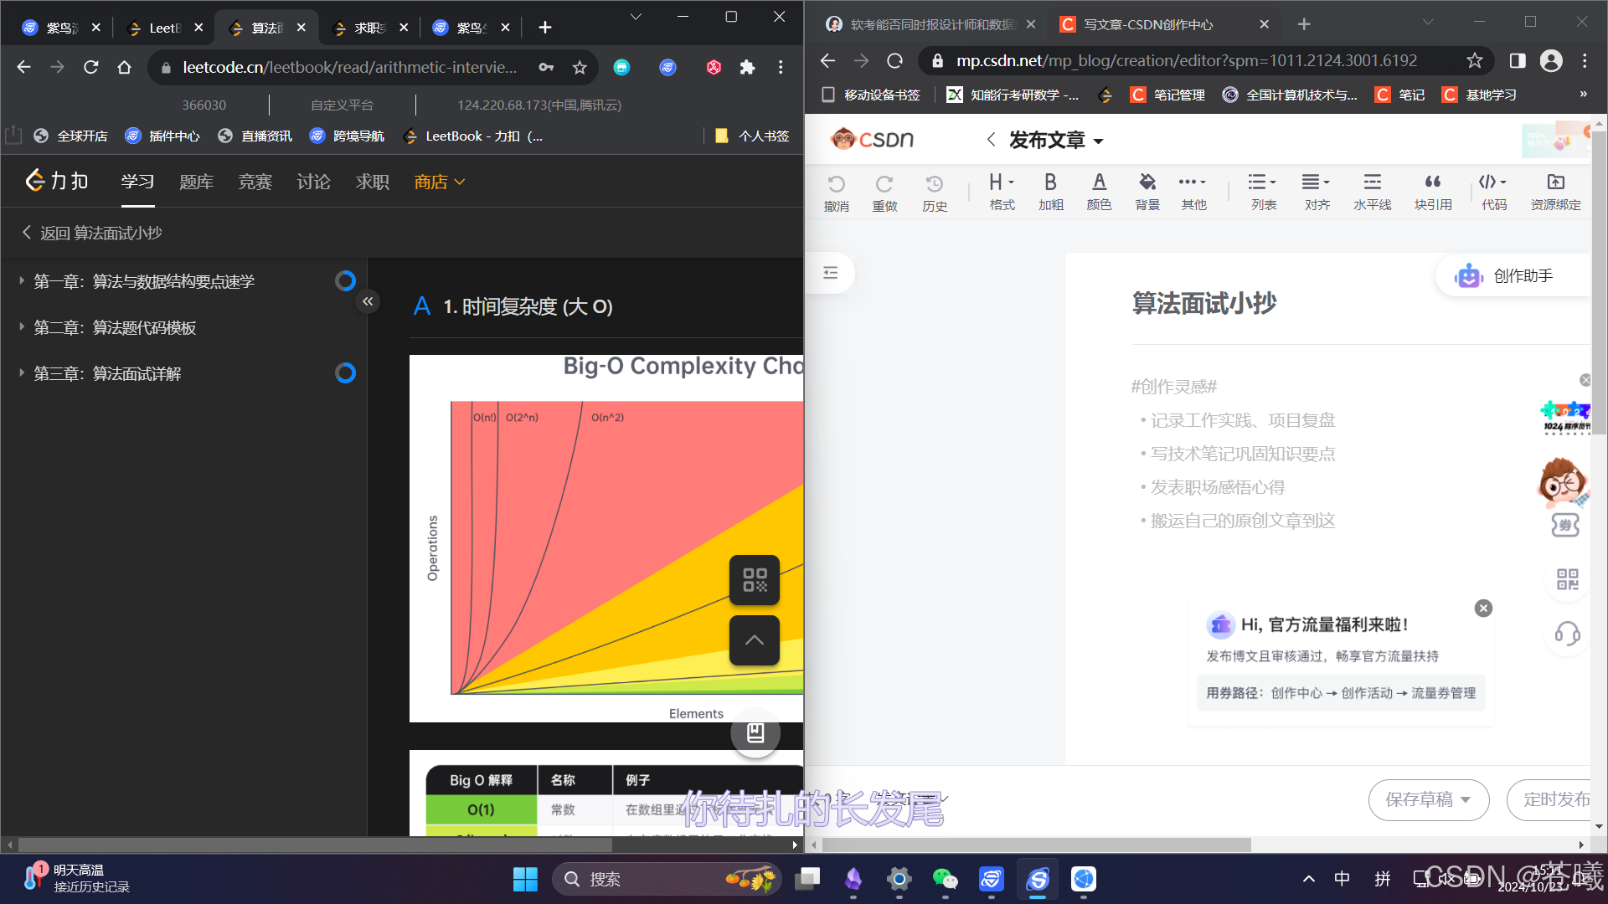Toggle the chapter three progress circle
The height and width of the screenshot is (904, 1608).
[345, 373]
